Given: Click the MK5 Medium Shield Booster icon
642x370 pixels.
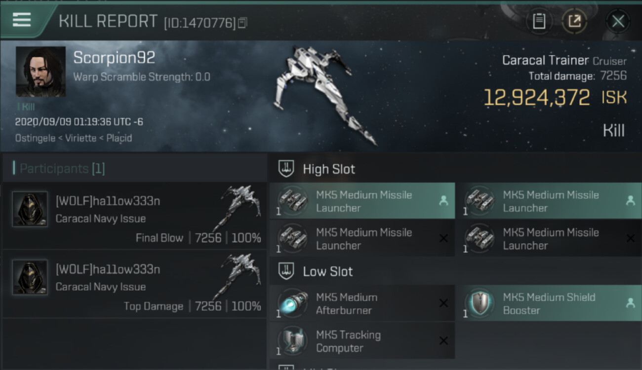Looking at the screenshot, I should click(x=479, y=303).
